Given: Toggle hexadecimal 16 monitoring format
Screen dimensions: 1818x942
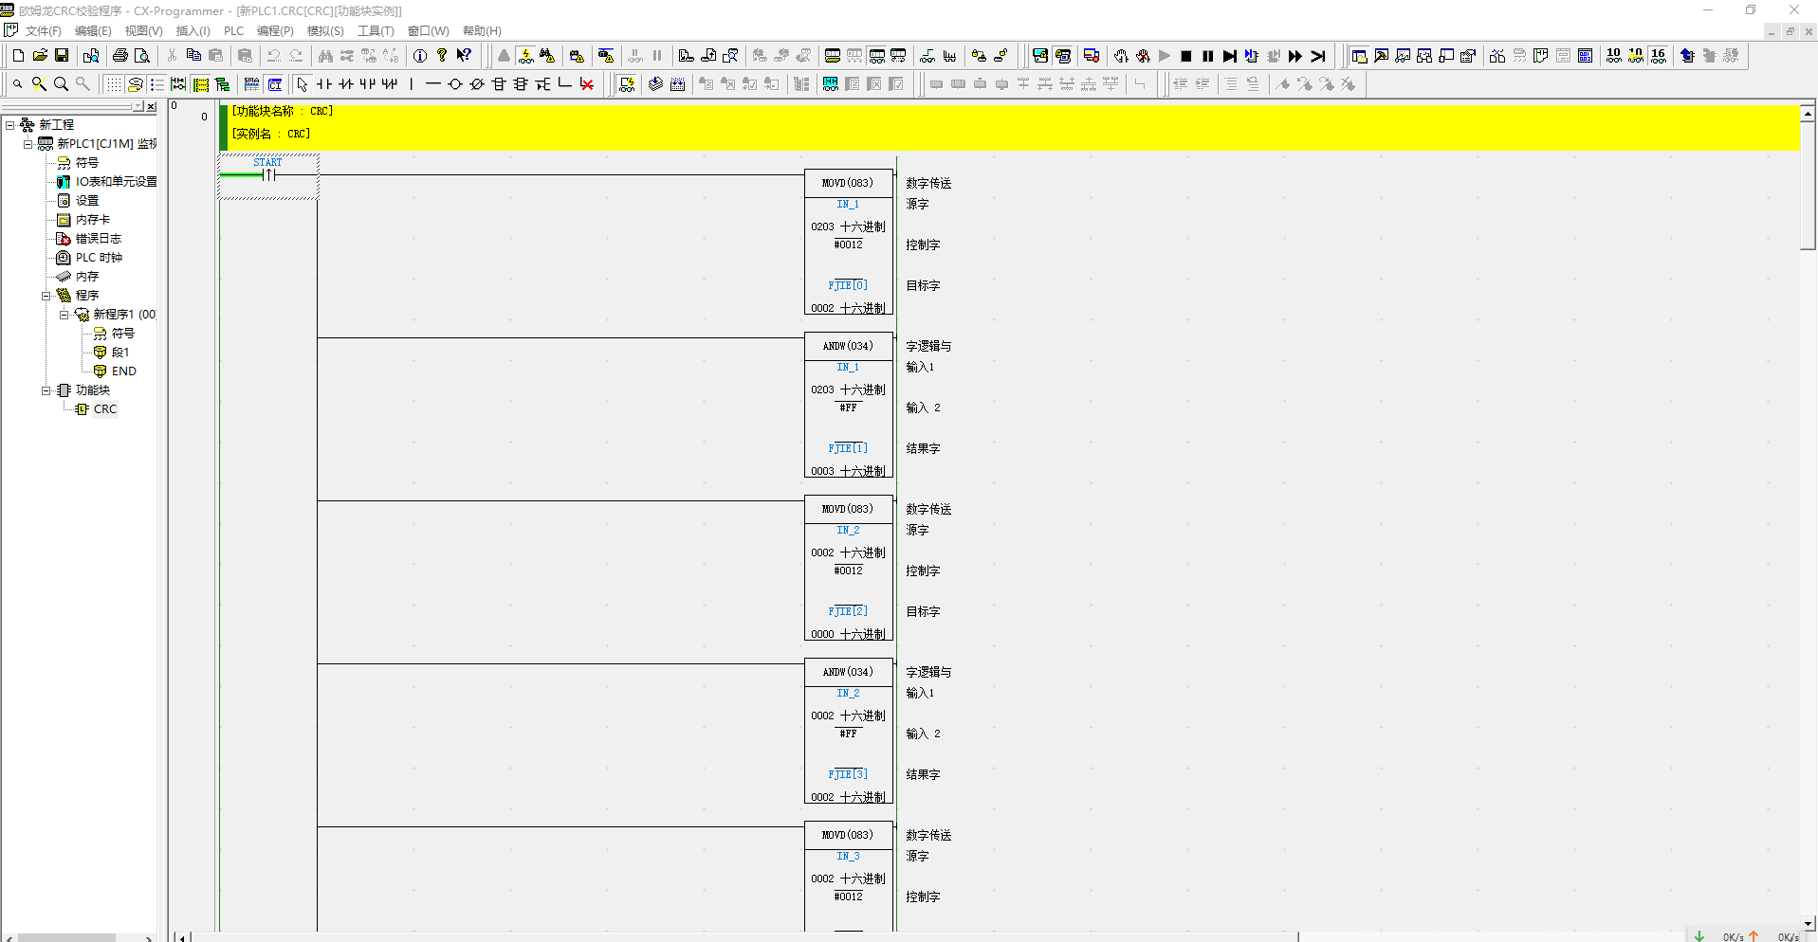Looking at the screenshot, I should (x=1658, y=56).
